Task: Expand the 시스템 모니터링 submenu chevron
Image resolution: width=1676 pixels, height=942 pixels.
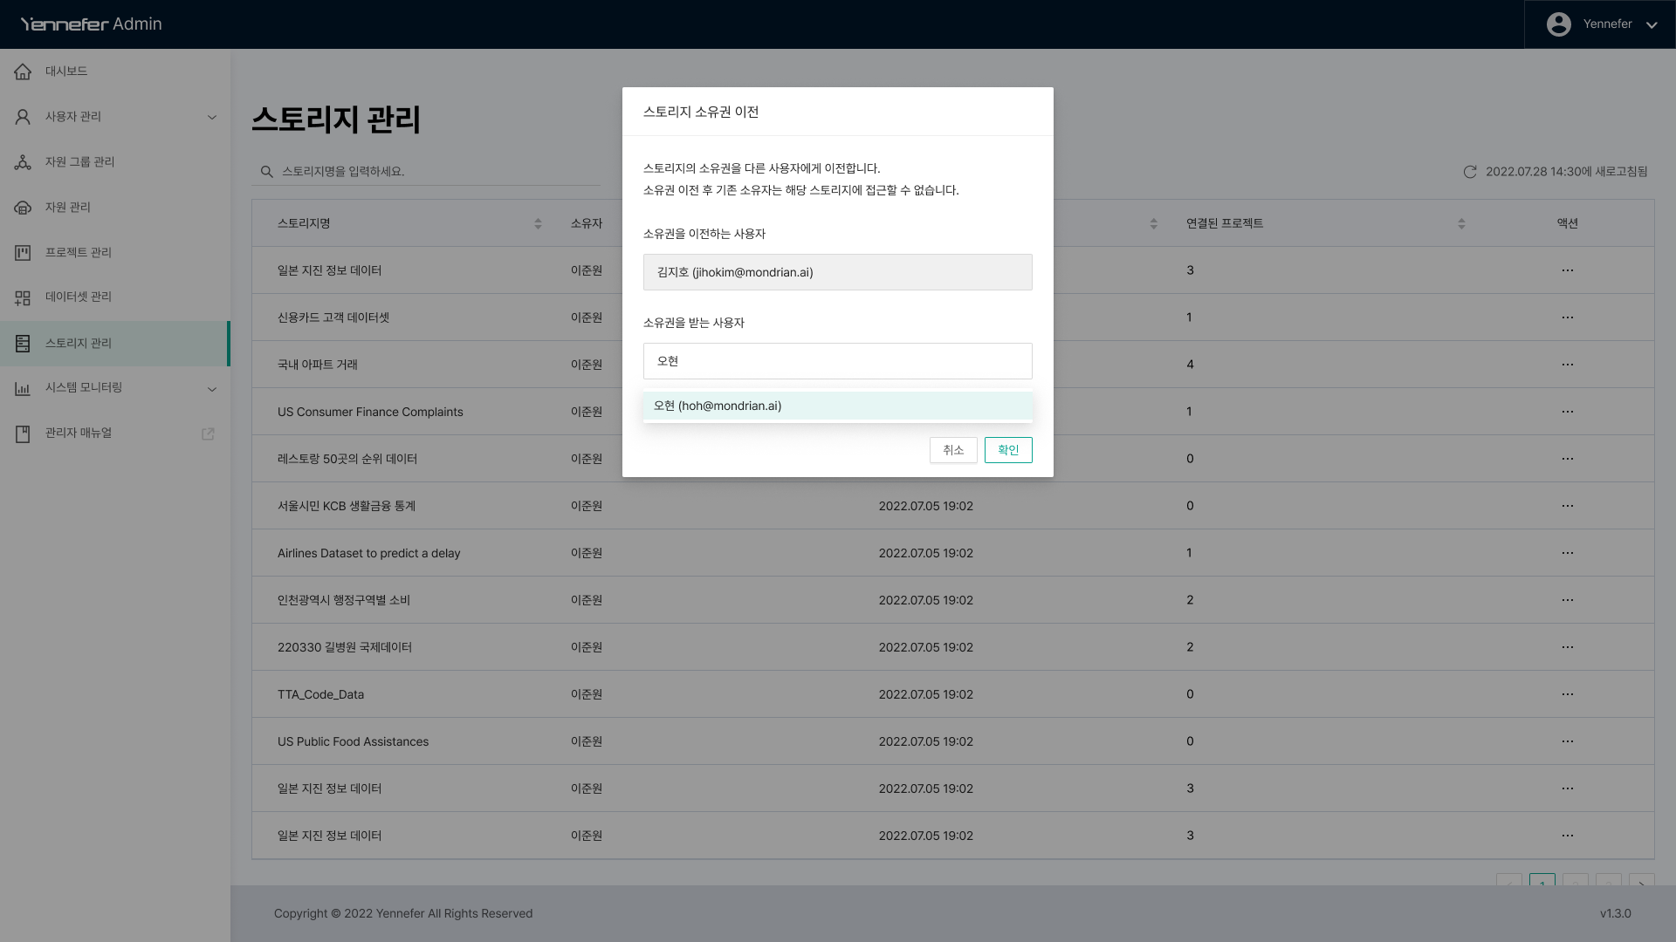Action: click(211, 389)
